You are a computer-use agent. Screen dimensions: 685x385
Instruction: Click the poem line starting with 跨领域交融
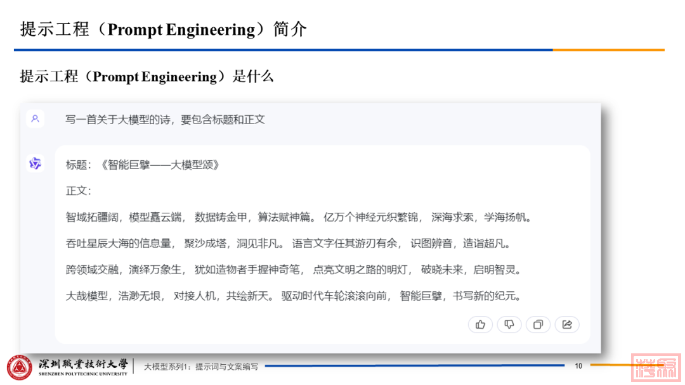tap(294, 270)
